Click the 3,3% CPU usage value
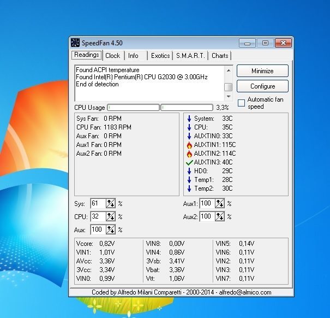 coord(222,108)
